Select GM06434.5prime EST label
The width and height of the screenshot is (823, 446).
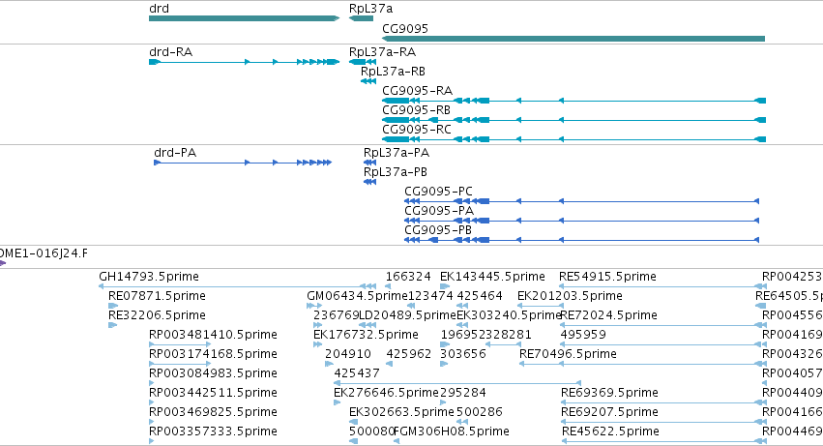pyautogui.click(x=357, y=296)
